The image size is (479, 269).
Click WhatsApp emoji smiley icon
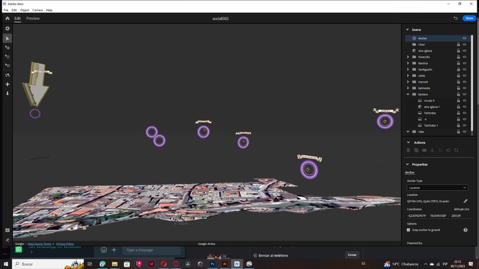click(103, 250)
